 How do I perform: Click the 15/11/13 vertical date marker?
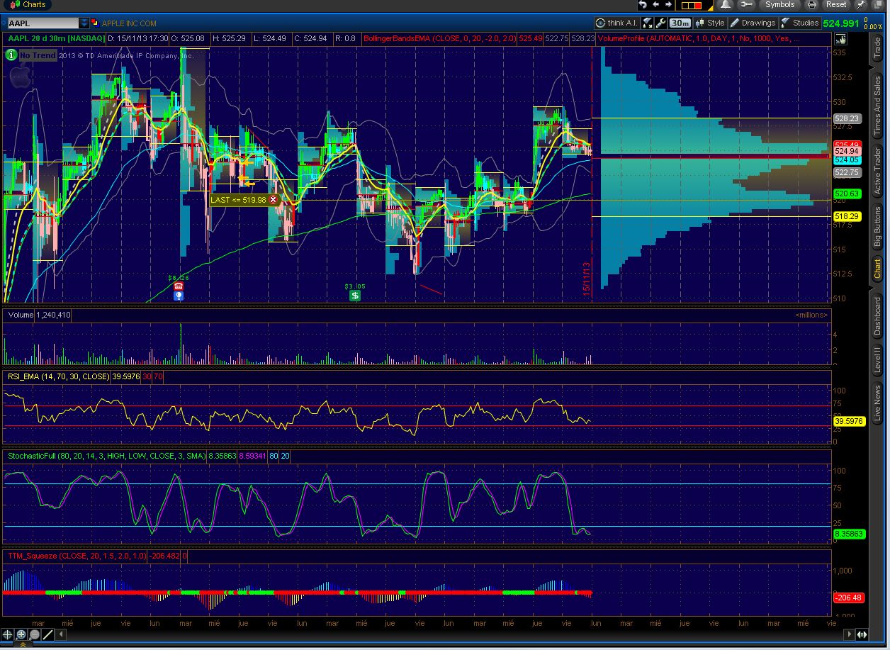[x=587, y=280]
